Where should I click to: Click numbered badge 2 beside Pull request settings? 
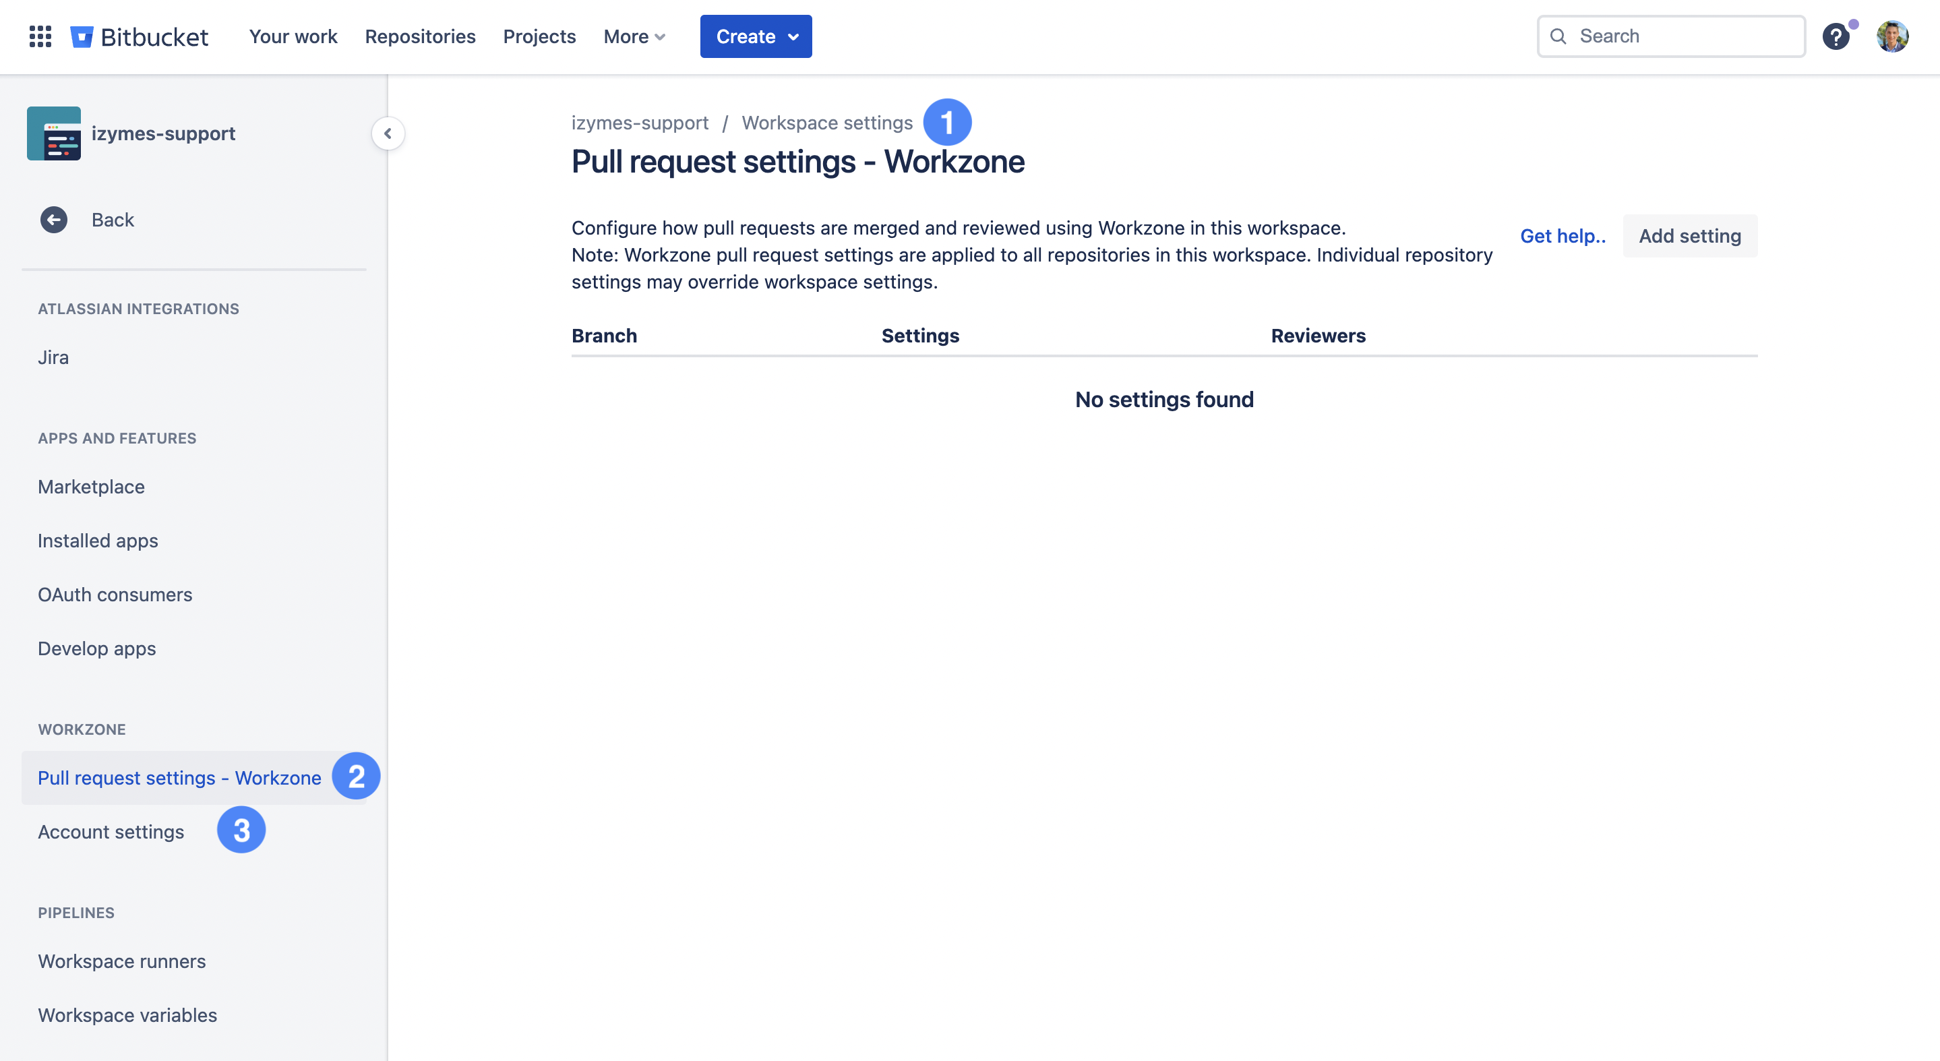click(355, 776)
